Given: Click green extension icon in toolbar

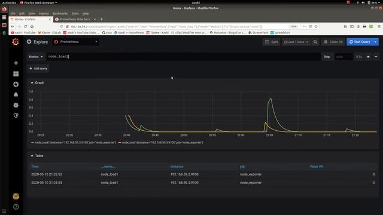Looking at the screenshot, I should [371, 26].
